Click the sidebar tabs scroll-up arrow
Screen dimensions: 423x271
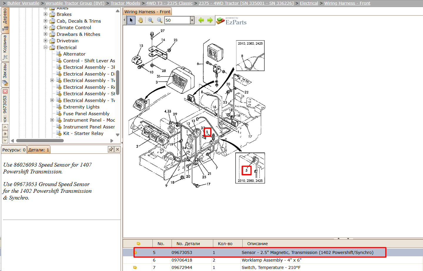click(5, 127)
